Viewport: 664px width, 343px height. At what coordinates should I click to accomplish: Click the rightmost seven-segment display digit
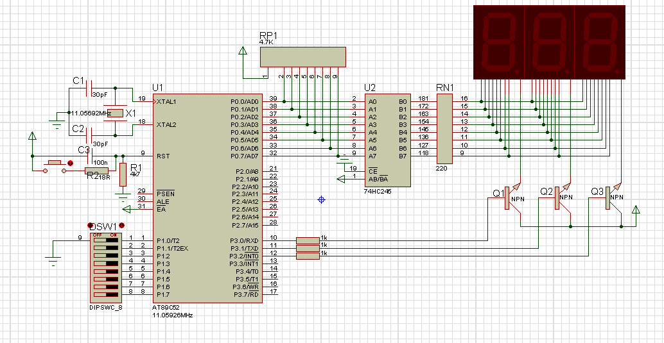click(x=600, y=42)
